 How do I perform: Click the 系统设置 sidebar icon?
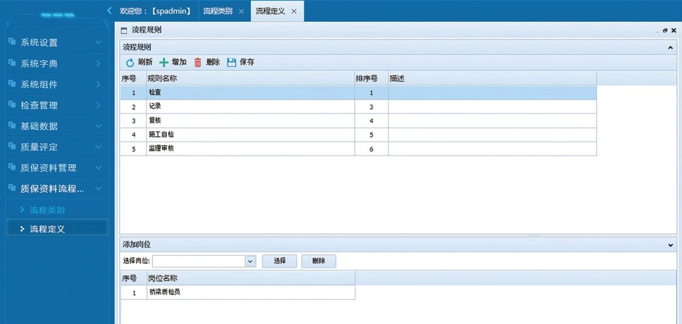point(12,41)
